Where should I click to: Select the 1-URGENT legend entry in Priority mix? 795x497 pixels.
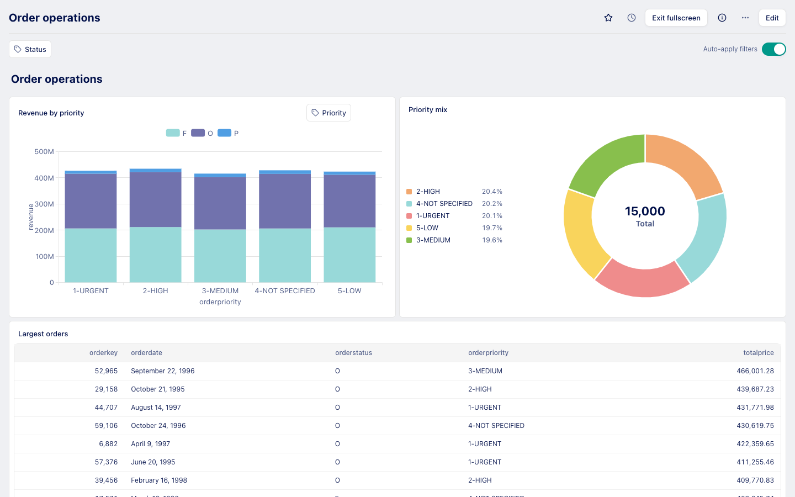tap(454, 216)
